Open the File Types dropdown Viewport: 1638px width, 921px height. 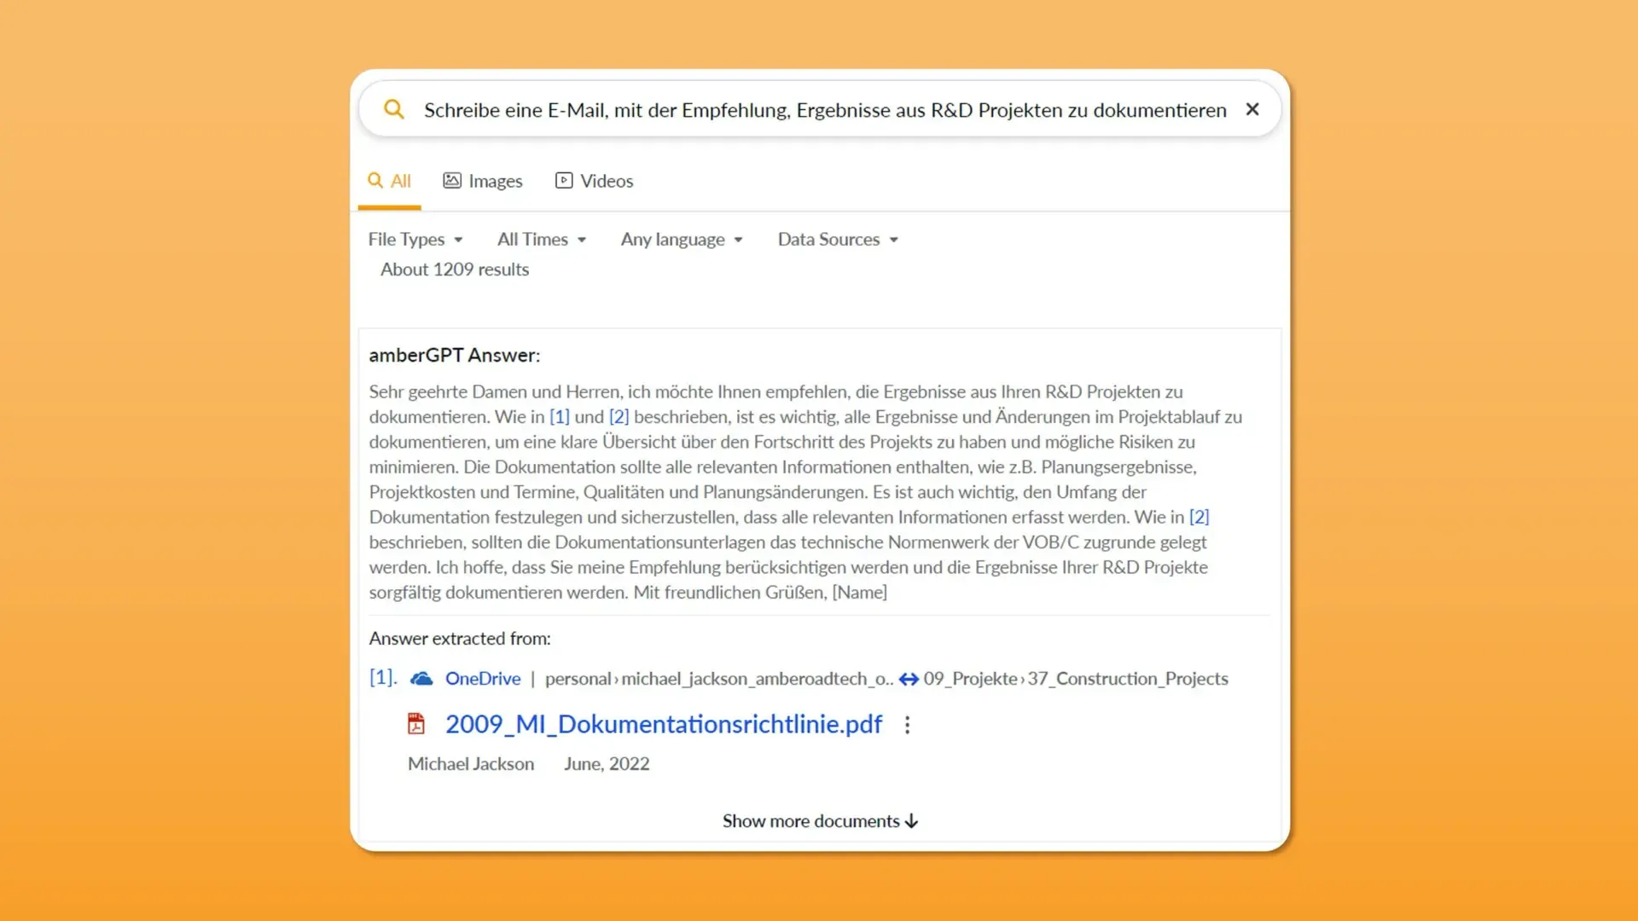(415, 240)
